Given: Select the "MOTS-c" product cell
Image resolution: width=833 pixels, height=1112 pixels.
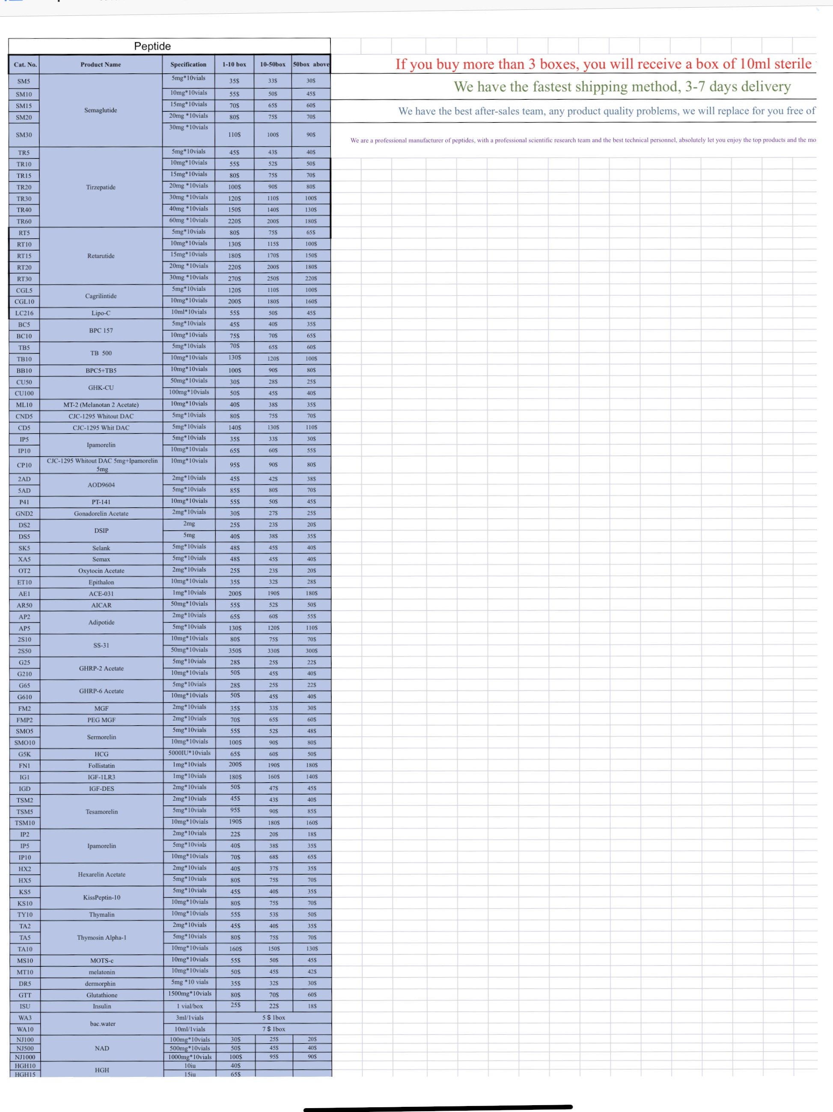Looking at the screenshot, I should [101, 961].
